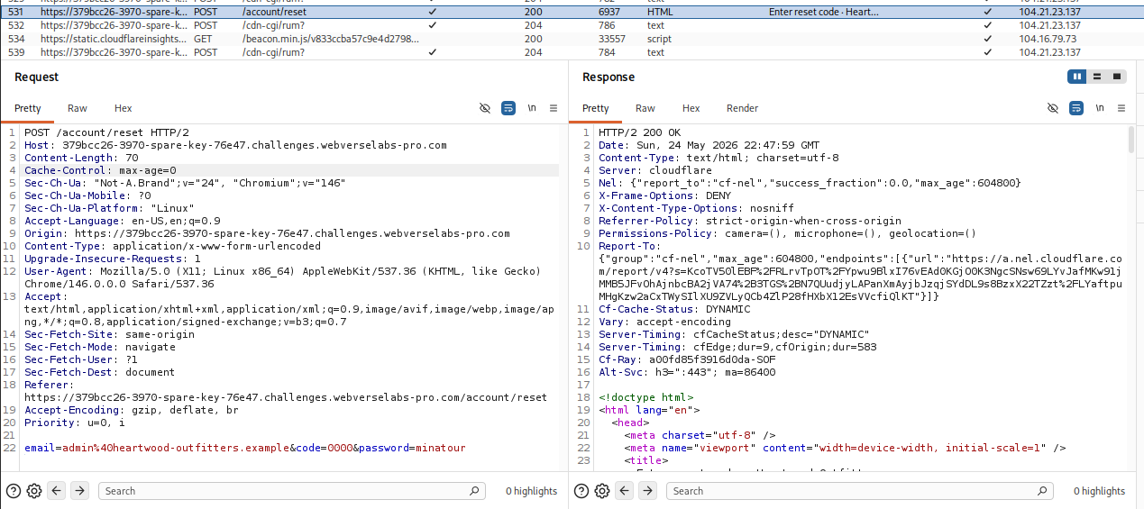Click the 'Cache-Control: max-age=0' header line
This screenshot has width=1144, height=509.
point(100,170)
